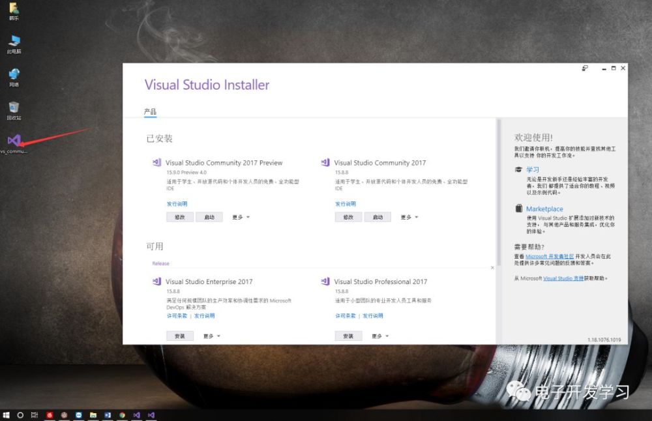Viewport: 652px width, 421px height.
Task: Open Cortana search circle on taskbar
Action: click(x=20, y=414)
